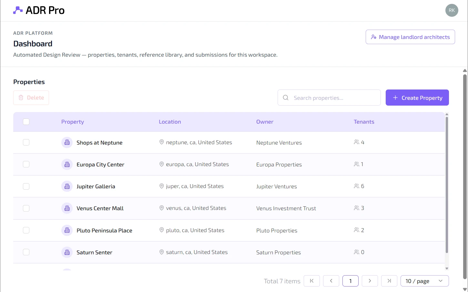468x292 pixels.
Task: Open the Europa City Center property name
Action: 100,165
